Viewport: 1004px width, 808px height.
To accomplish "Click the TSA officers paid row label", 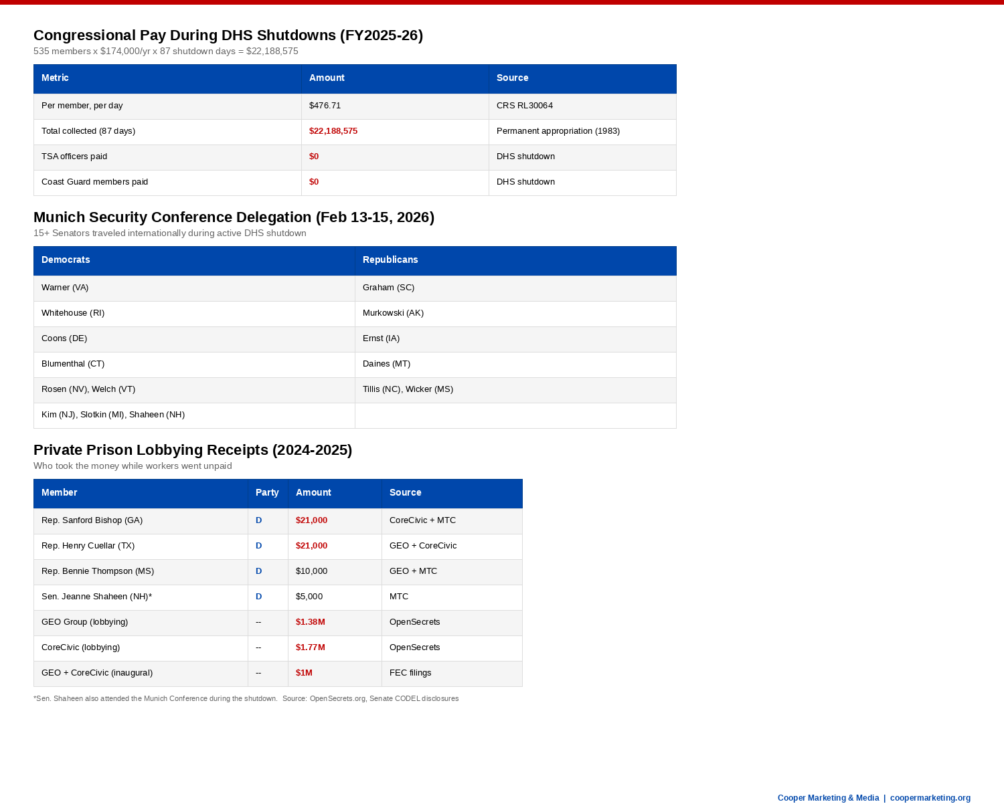I will (74, 157).
